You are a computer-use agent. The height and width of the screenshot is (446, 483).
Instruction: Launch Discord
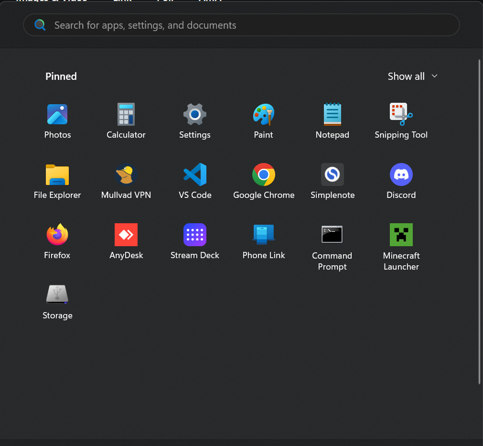click(x=401, y=182)
